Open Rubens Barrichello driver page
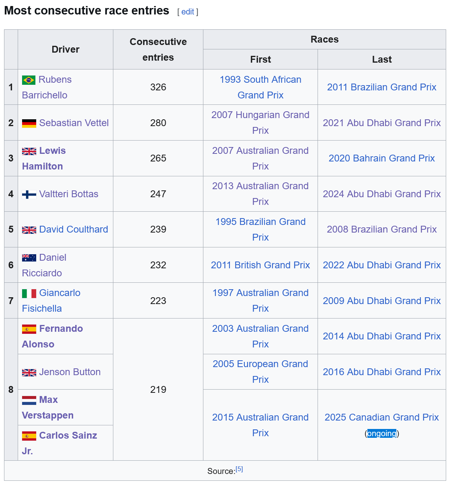The width and height of the screenshot is (451, 484). (47, 87)
